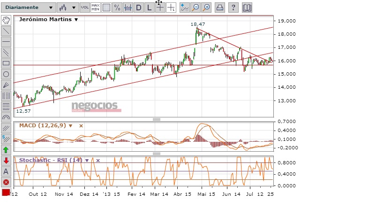Click the Out 12 date label
This screenshot has width=384, height=216.
click(38, 194)
